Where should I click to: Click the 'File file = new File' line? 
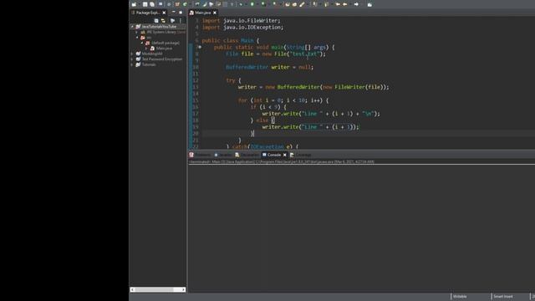(276, 54)
